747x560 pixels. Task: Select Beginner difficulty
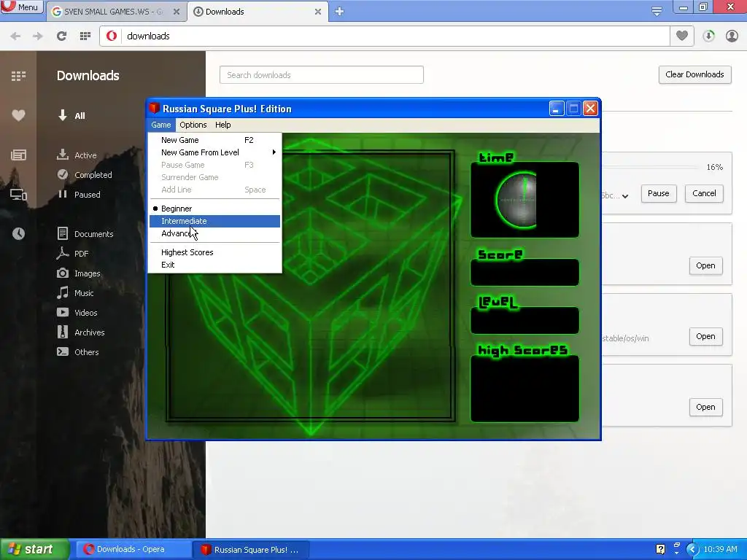point(214,209)
